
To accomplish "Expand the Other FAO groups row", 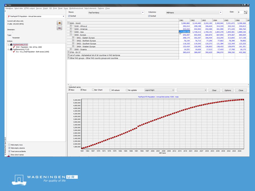I will (x=69, y=58).
